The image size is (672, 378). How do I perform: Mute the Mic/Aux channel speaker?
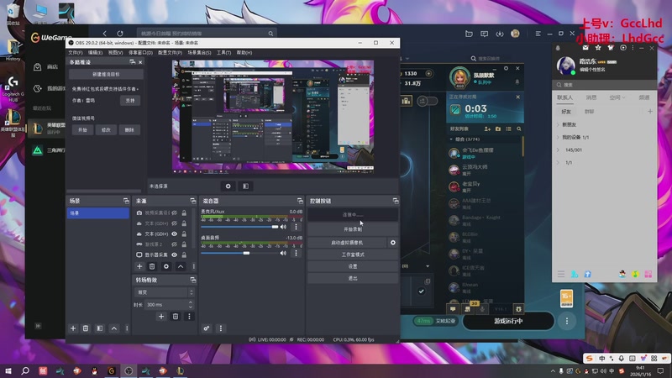[283, 227]
